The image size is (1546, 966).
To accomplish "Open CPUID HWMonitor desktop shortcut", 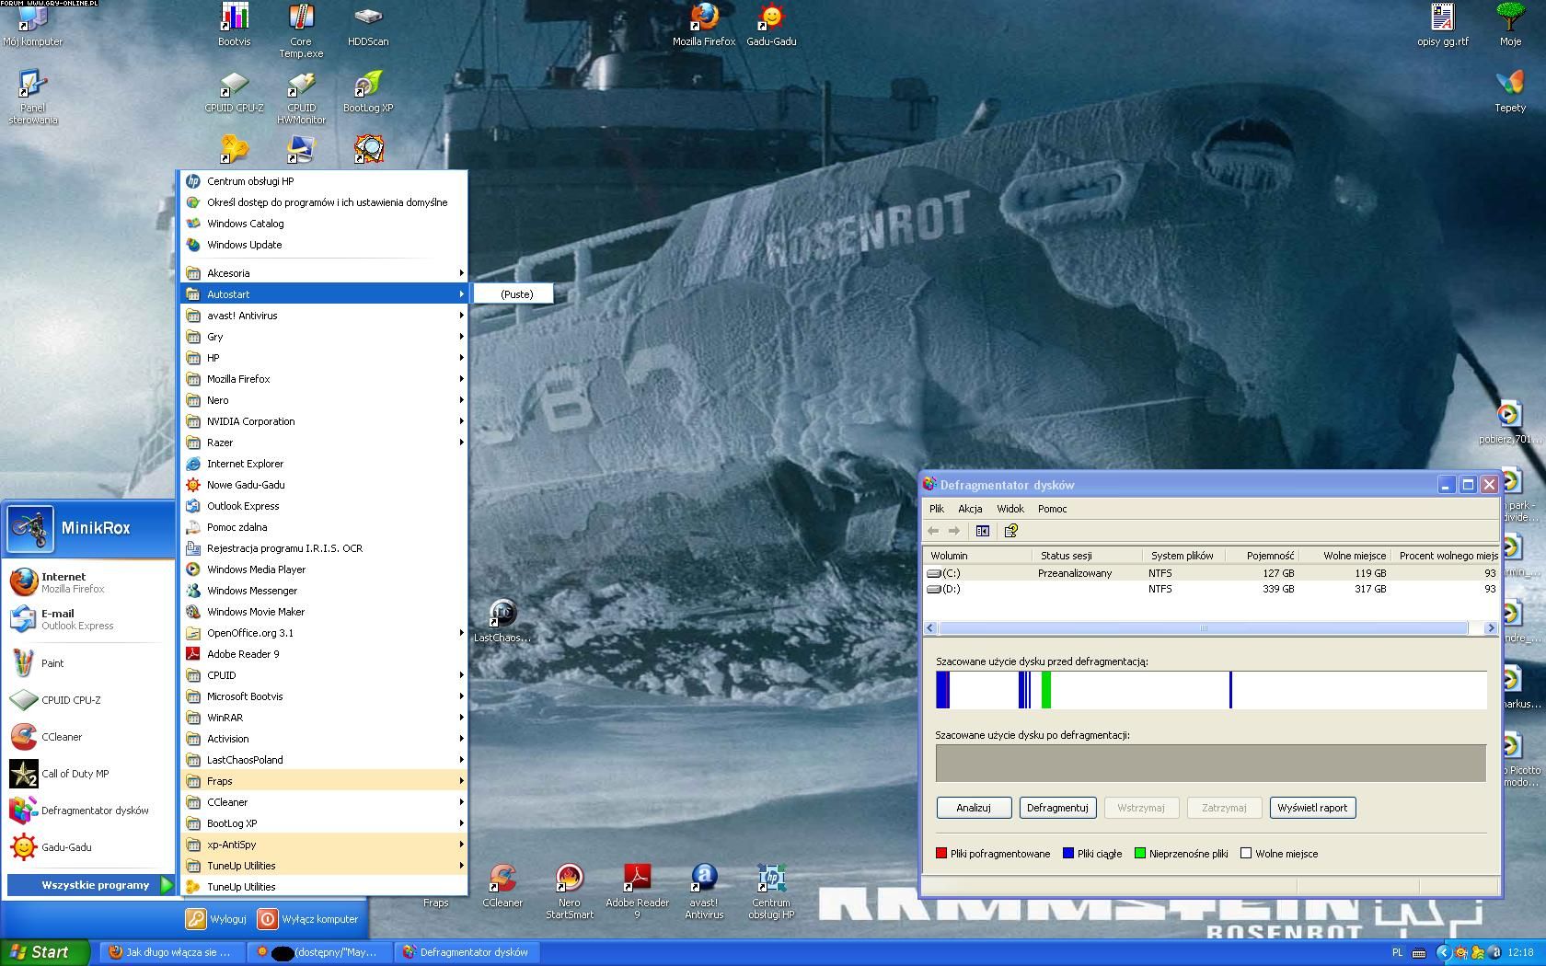I will coord(301,98).
